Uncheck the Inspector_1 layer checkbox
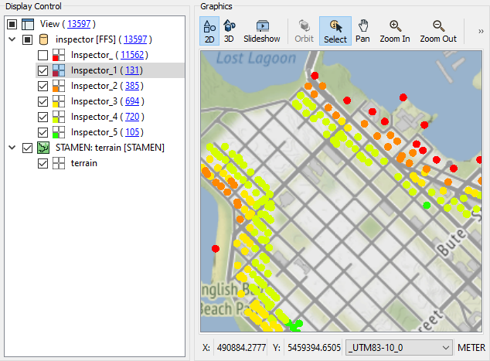Viewport: 490px width, 361px height. click(x=43, y=70)
